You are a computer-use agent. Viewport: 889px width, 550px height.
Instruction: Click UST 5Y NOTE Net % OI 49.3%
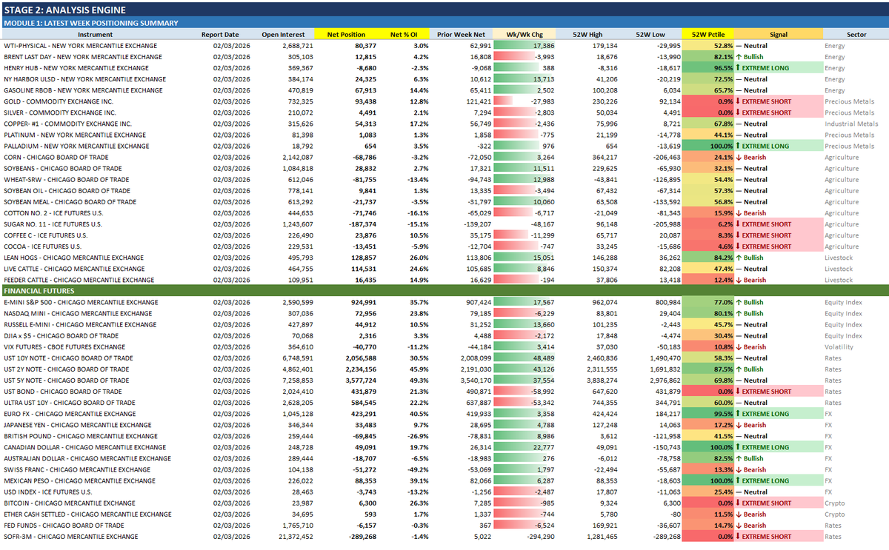[x=405, y=380]
